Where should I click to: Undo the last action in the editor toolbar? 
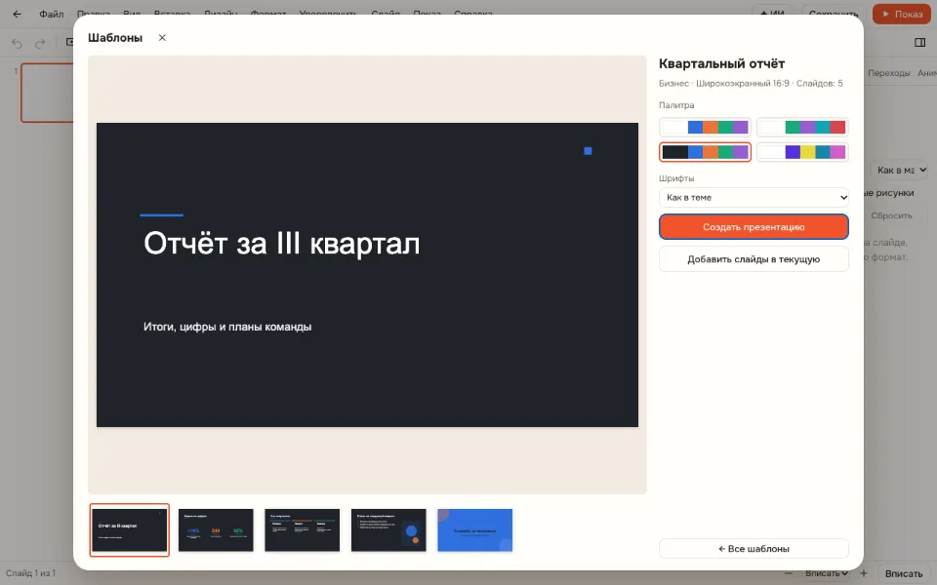point(18,43)
